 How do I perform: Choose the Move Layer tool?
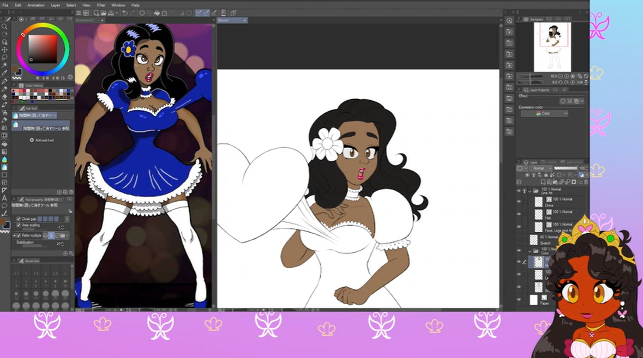(x=4, y=50)
